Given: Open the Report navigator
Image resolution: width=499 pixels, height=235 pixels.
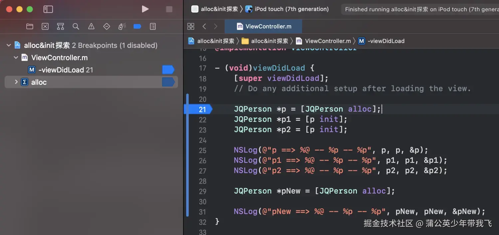Looking at the screenshot, I should [153, 27].
